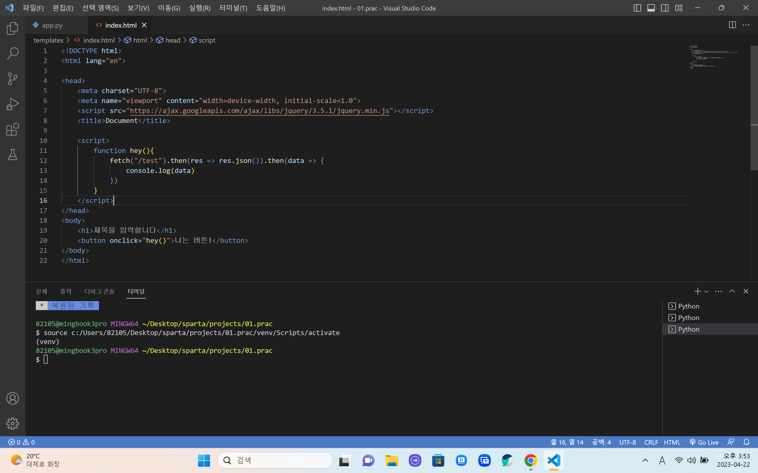Toggle the bottom panel layout icon
The height and width of the screenshot is (473, 758).
coord(651,8)
